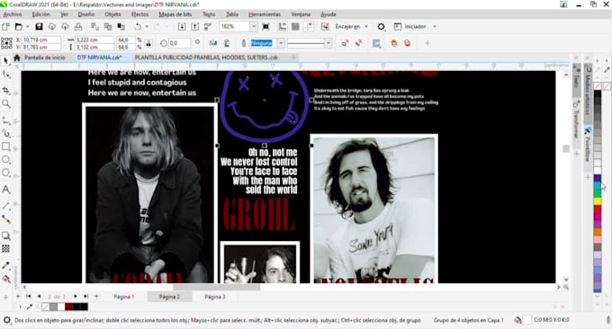Select the Crop tool
612x329 pixels.
click(x=6, y=90)
